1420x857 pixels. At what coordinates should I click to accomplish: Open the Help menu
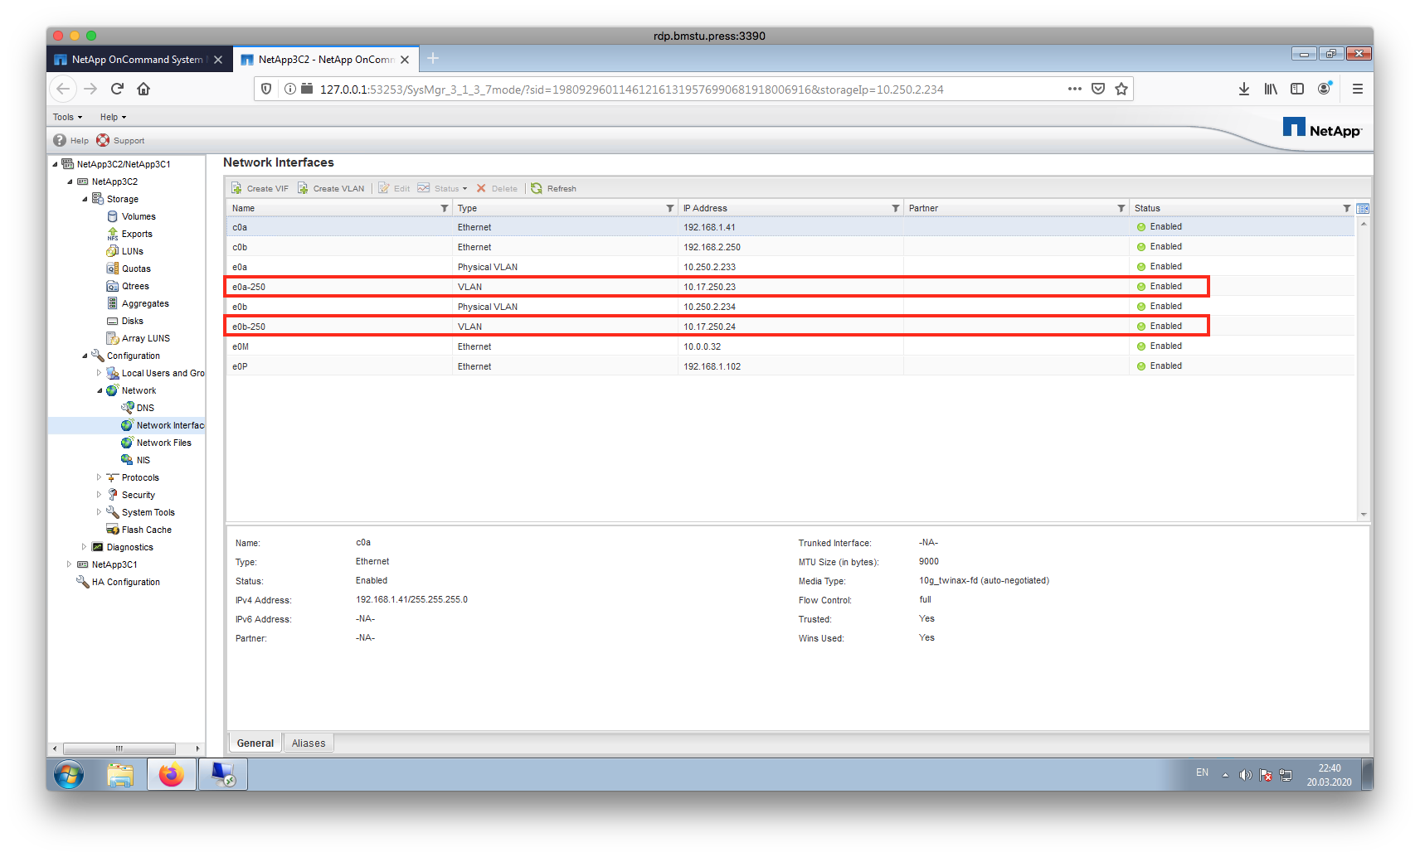tap(113, 117)
